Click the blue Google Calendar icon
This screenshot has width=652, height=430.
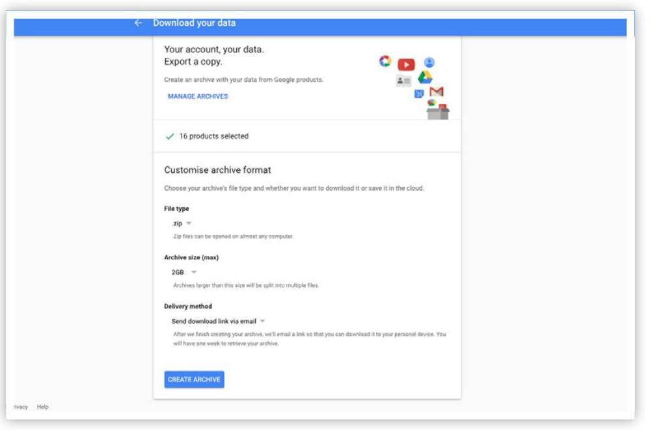click(419, 94)
